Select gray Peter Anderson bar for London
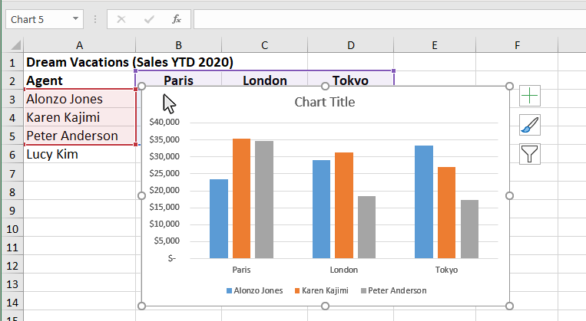 tap(366, 228)
